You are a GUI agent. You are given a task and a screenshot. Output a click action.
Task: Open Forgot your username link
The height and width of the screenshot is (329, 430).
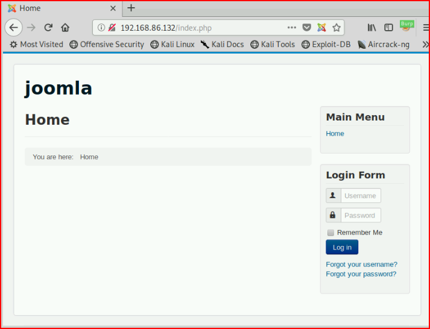(x=361, y=265)
